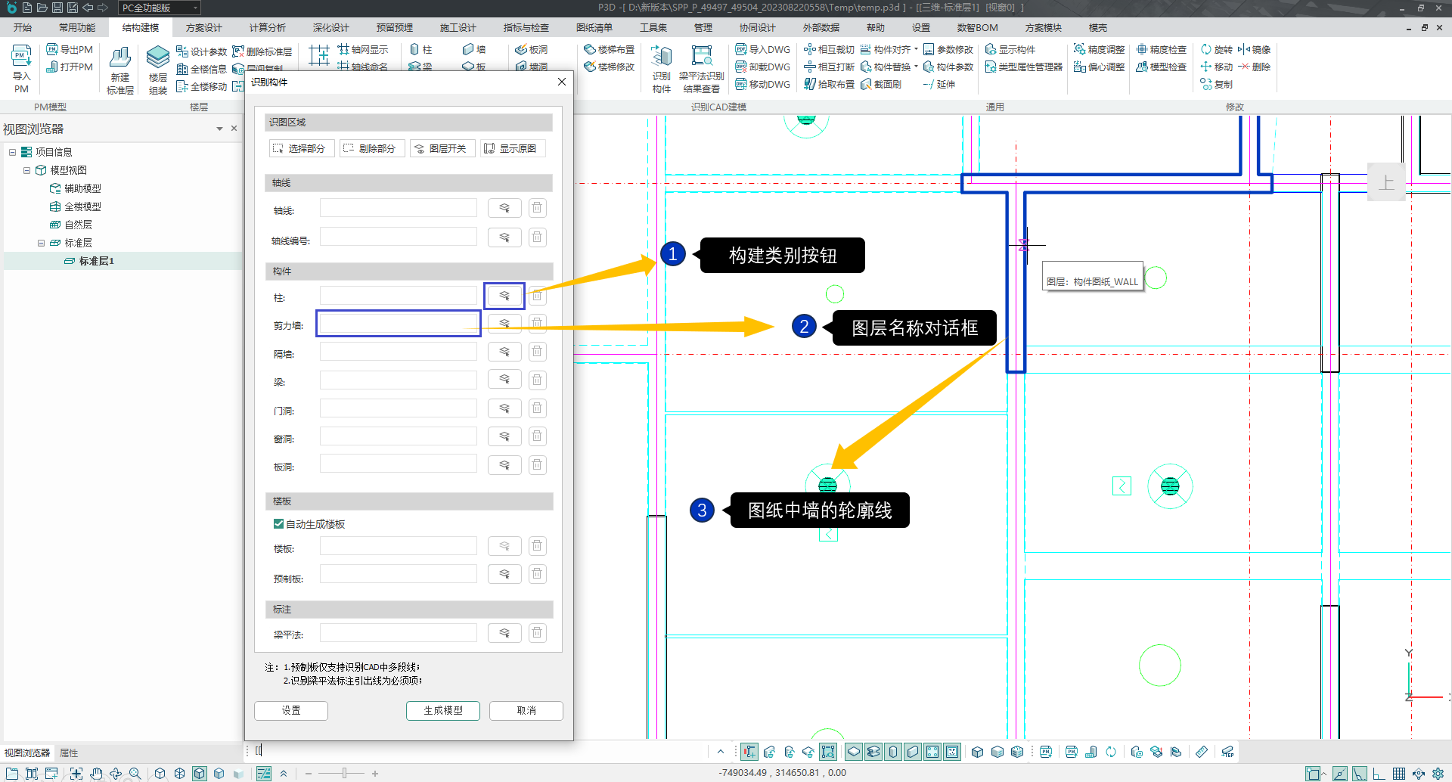Click the 生成模型 button

click(442, 711)
